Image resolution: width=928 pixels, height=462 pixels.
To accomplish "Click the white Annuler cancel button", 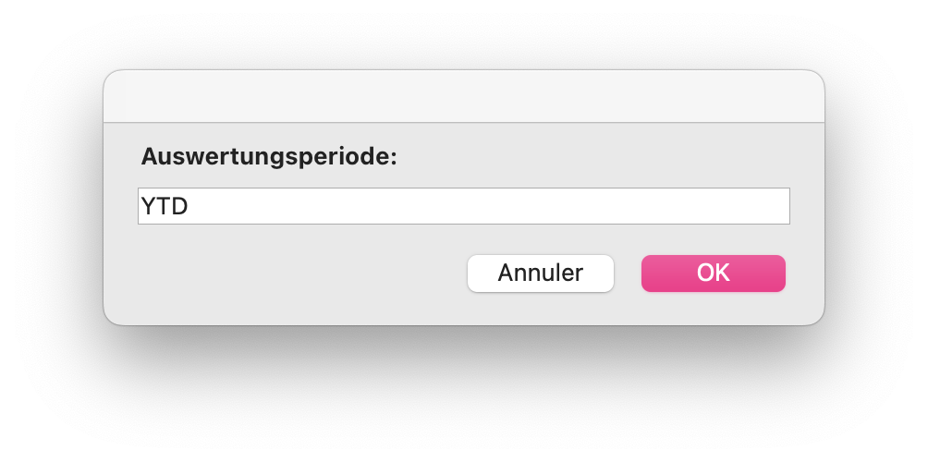I will pyautogui.click(x=541, y=274).
